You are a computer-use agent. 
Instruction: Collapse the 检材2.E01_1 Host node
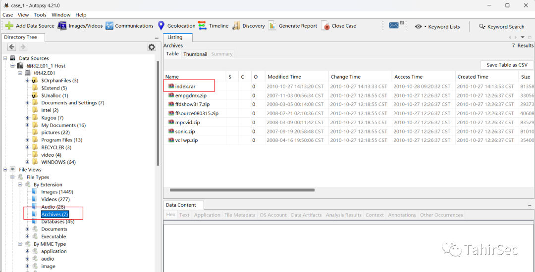[12, 66]
